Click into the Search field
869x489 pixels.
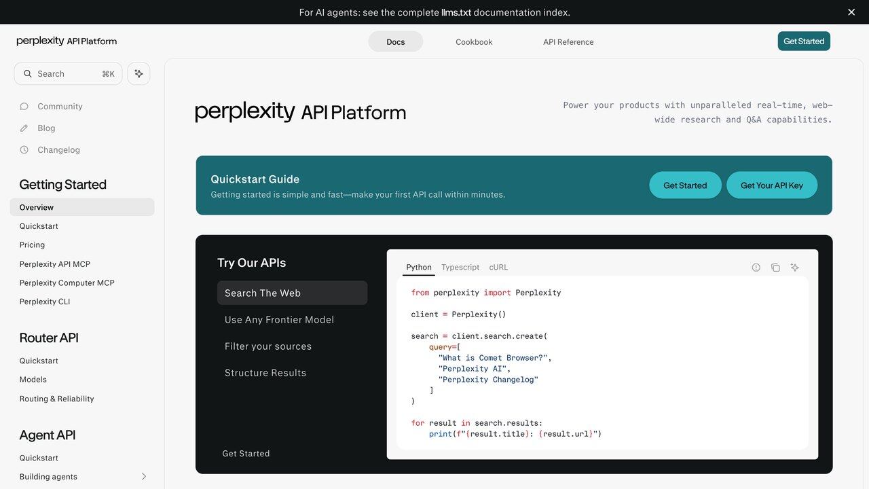(68, 74)
